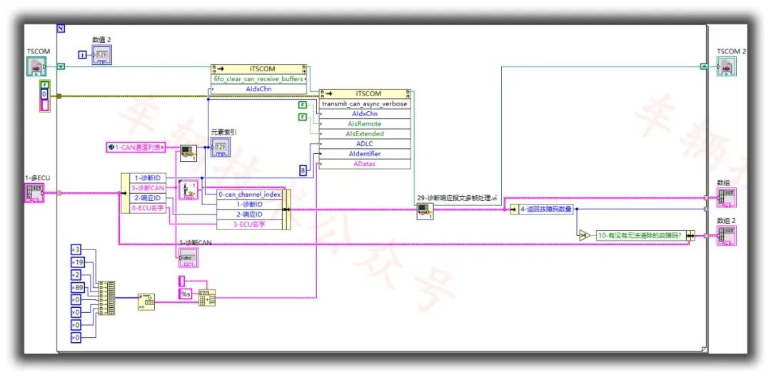Select the array-to-string format node after %s
771x377 pixels.
(x=207, y=297)
